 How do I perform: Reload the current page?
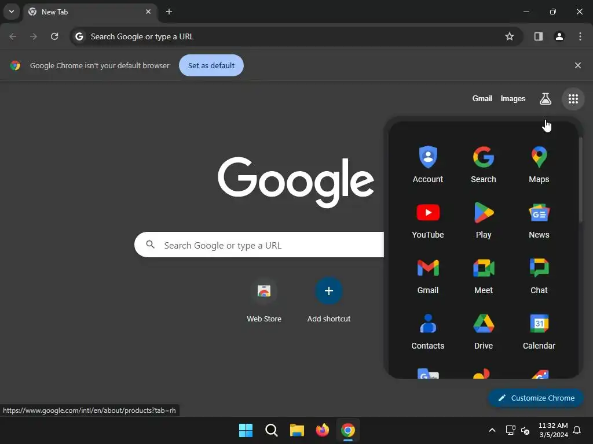(54, 36)
